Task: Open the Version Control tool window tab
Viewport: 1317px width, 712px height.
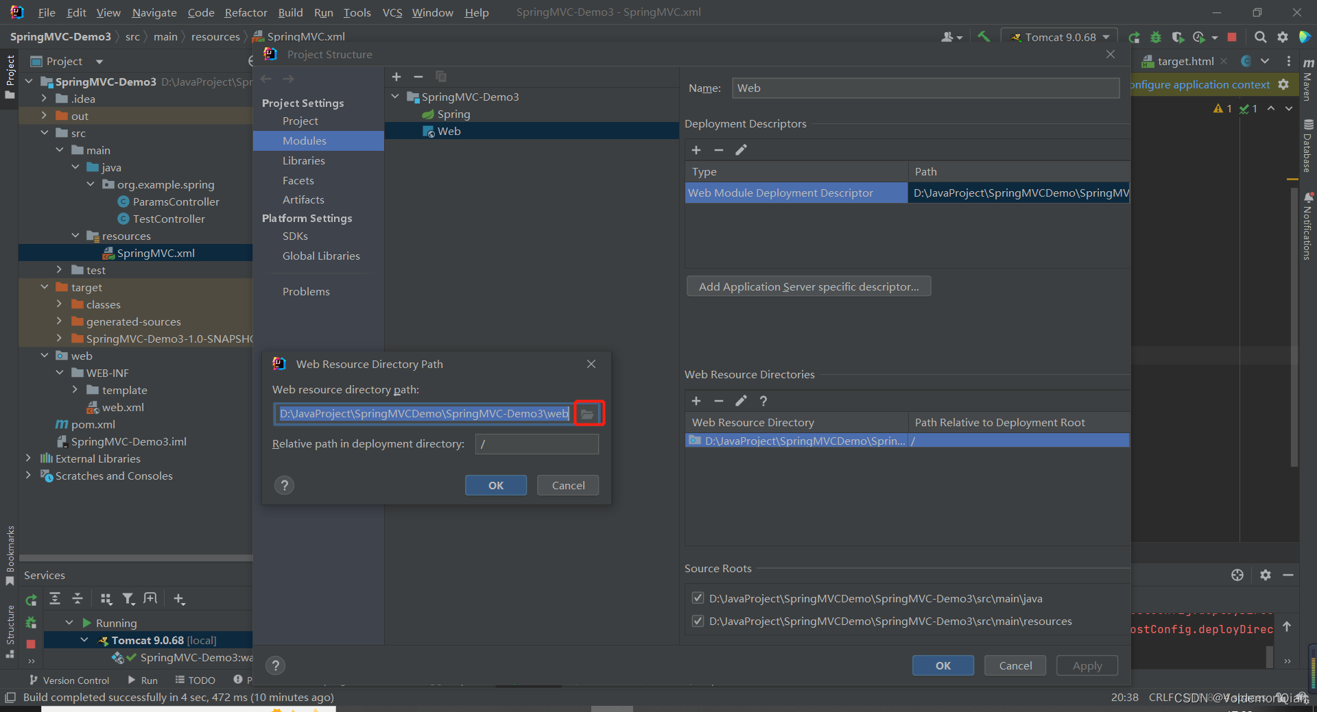Action: tap(69, 680)
